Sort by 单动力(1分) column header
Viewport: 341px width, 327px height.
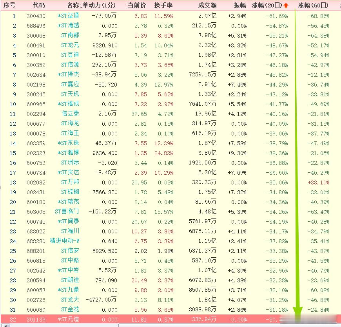point(99,5)
